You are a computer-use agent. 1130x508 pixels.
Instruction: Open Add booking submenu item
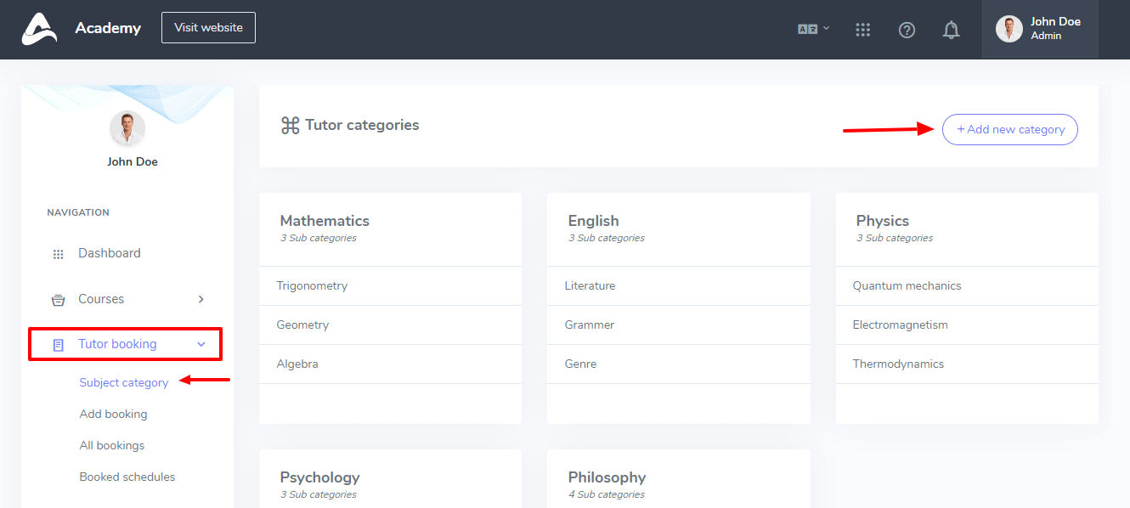[x=113, y=414]
